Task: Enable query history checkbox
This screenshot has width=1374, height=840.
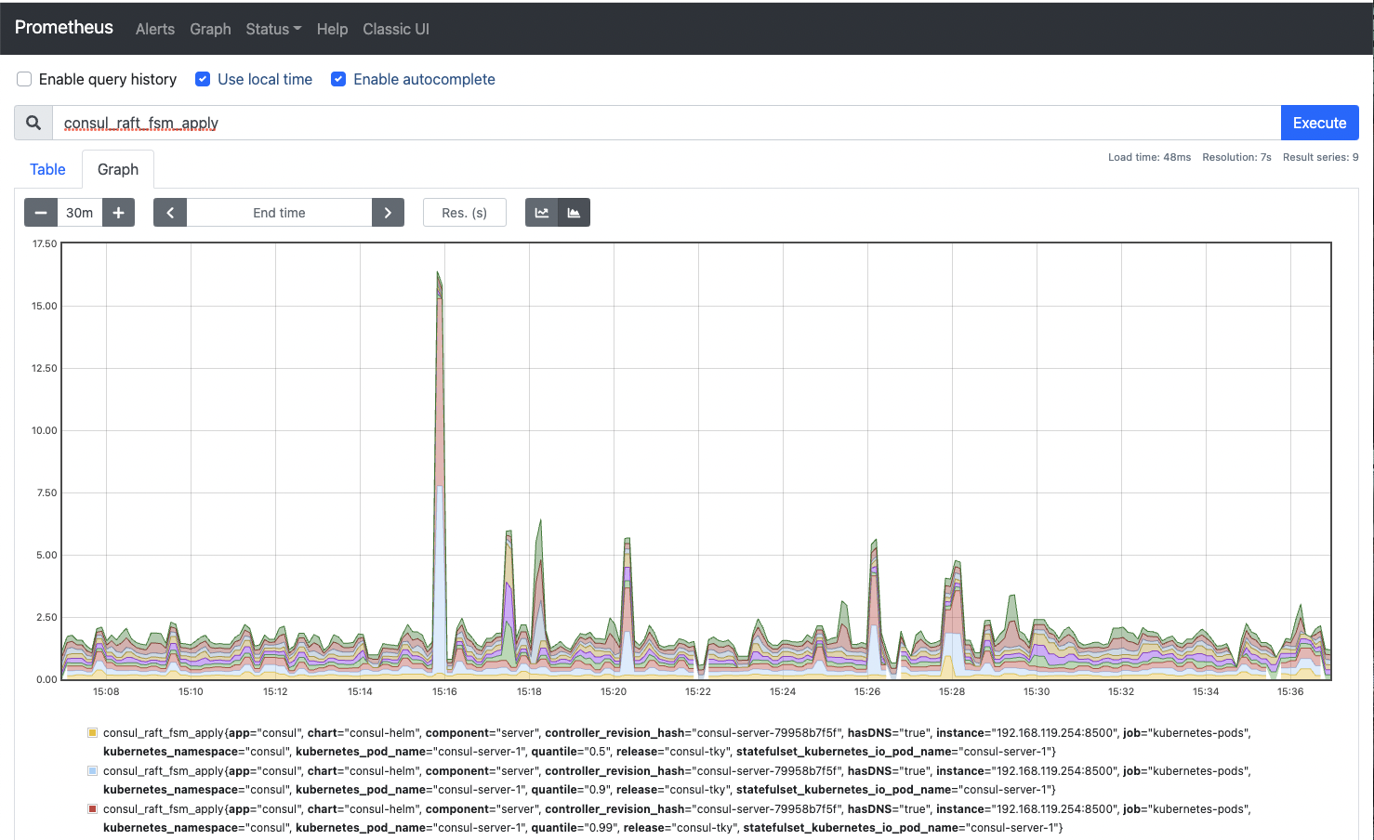Action: coord(24,80)
